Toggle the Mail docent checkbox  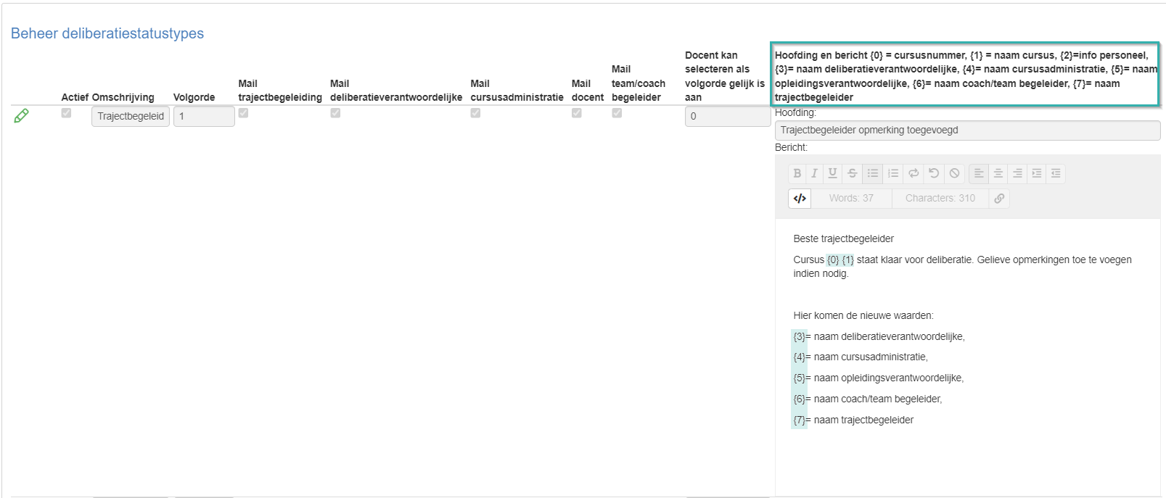pos(576,113)
